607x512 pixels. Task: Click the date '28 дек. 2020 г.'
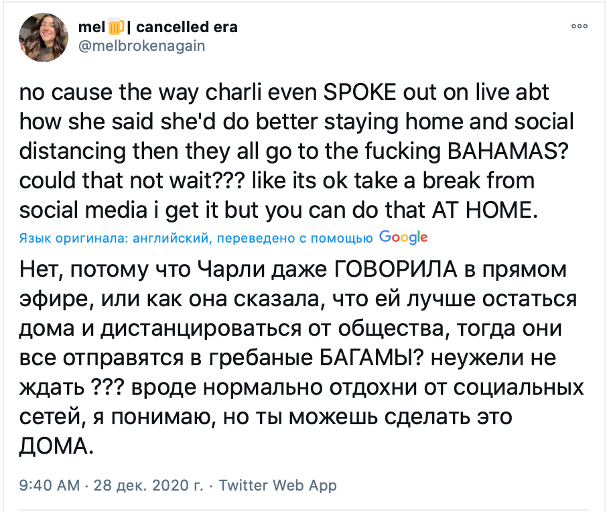tap(148, 485)
